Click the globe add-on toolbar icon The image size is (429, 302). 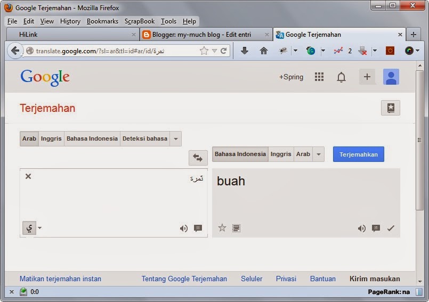311,51
